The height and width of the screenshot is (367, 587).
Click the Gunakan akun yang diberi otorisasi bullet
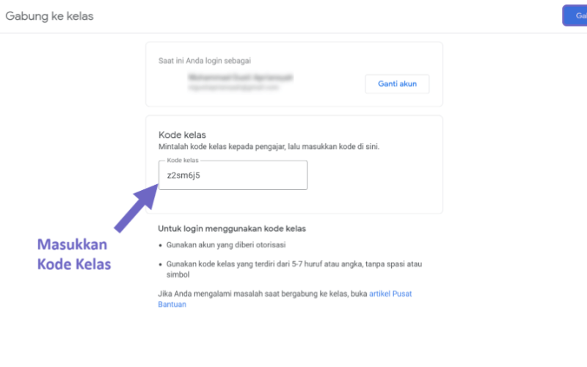pyautogui.click(x=226, y=245)
